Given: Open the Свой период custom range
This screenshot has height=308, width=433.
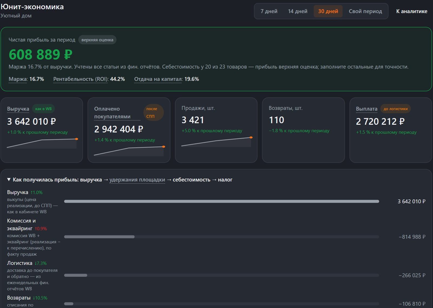Looking at the screenshot, I should pyautogui.click(x=365, y=11).
